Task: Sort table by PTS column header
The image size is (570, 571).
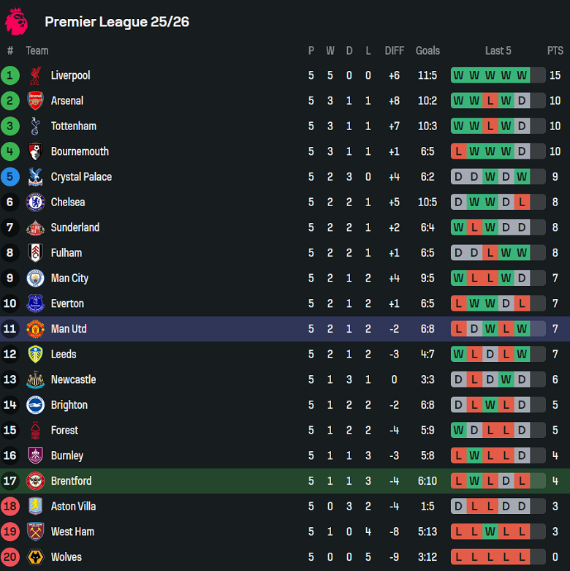Action: point(555,50)
